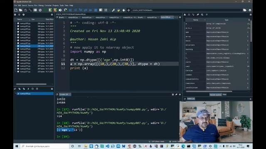The height and width of the screenshot is (149, 266).
Task: Start debugging the file
Action: 70,10
